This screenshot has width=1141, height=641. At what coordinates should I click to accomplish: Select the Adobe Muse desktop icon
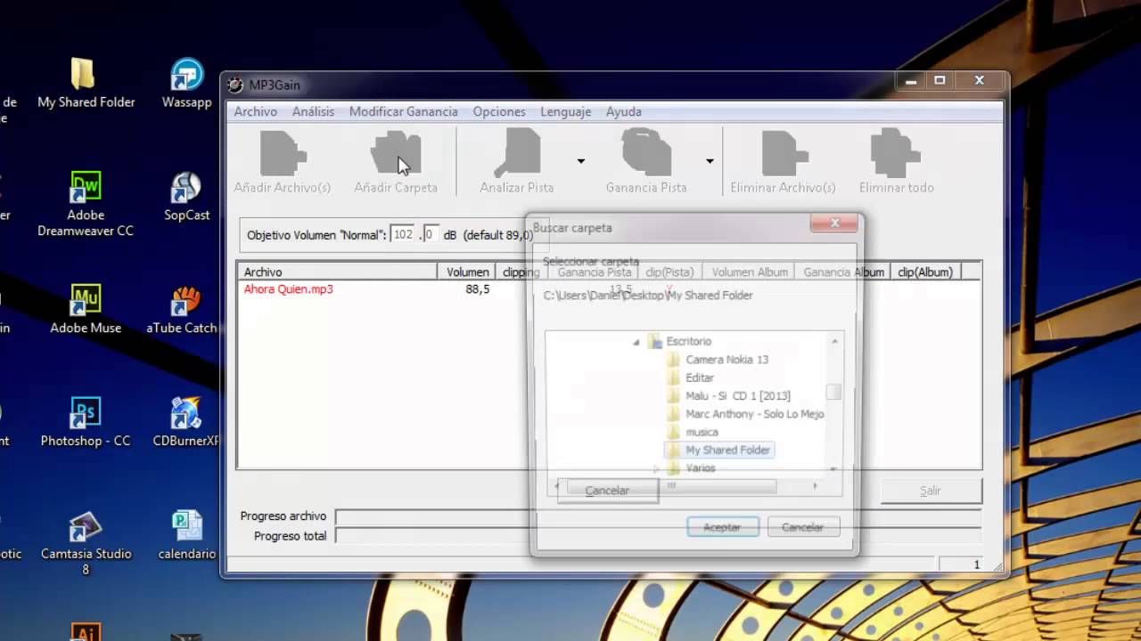pos(86,310)
